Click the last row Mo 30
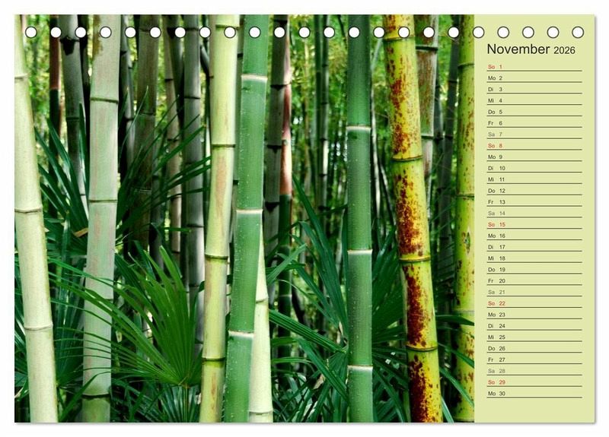609x437 pixels. (533, 394)
